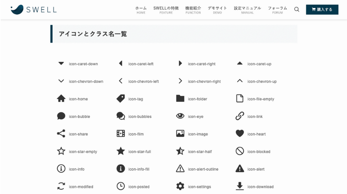Click the download arrow icon
Viewport: 347px width, 194px height.
click(x=240, y=186)
